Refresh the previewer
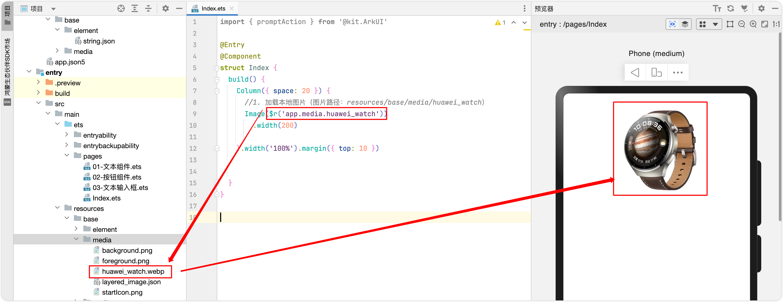The height and width of the screenshot is (302, 783). coord(731,8)
